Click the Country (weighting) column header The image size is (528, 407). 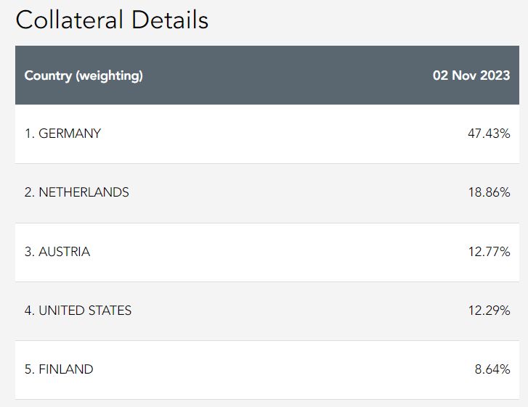(x=84, y=75)
